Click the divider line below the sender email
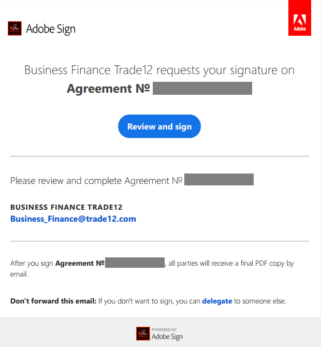 point(159,241)
